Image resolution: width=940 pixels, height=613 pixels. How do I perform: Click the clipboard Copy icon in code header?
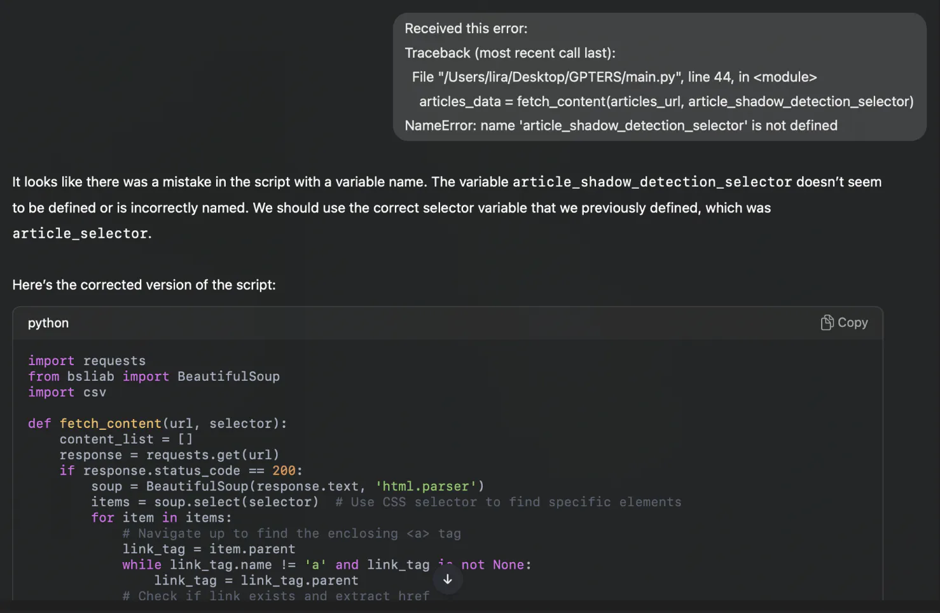click(826, 323)
